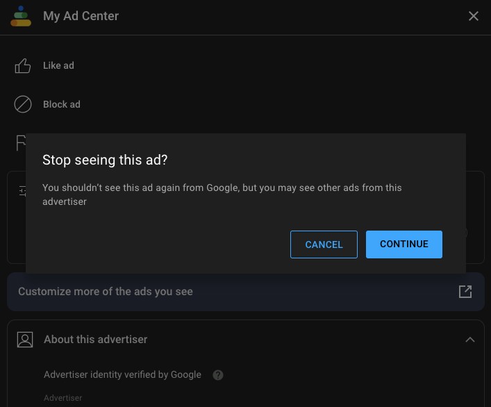
Task: Click the About this advertiser heading
Action: tap(96, 340)
